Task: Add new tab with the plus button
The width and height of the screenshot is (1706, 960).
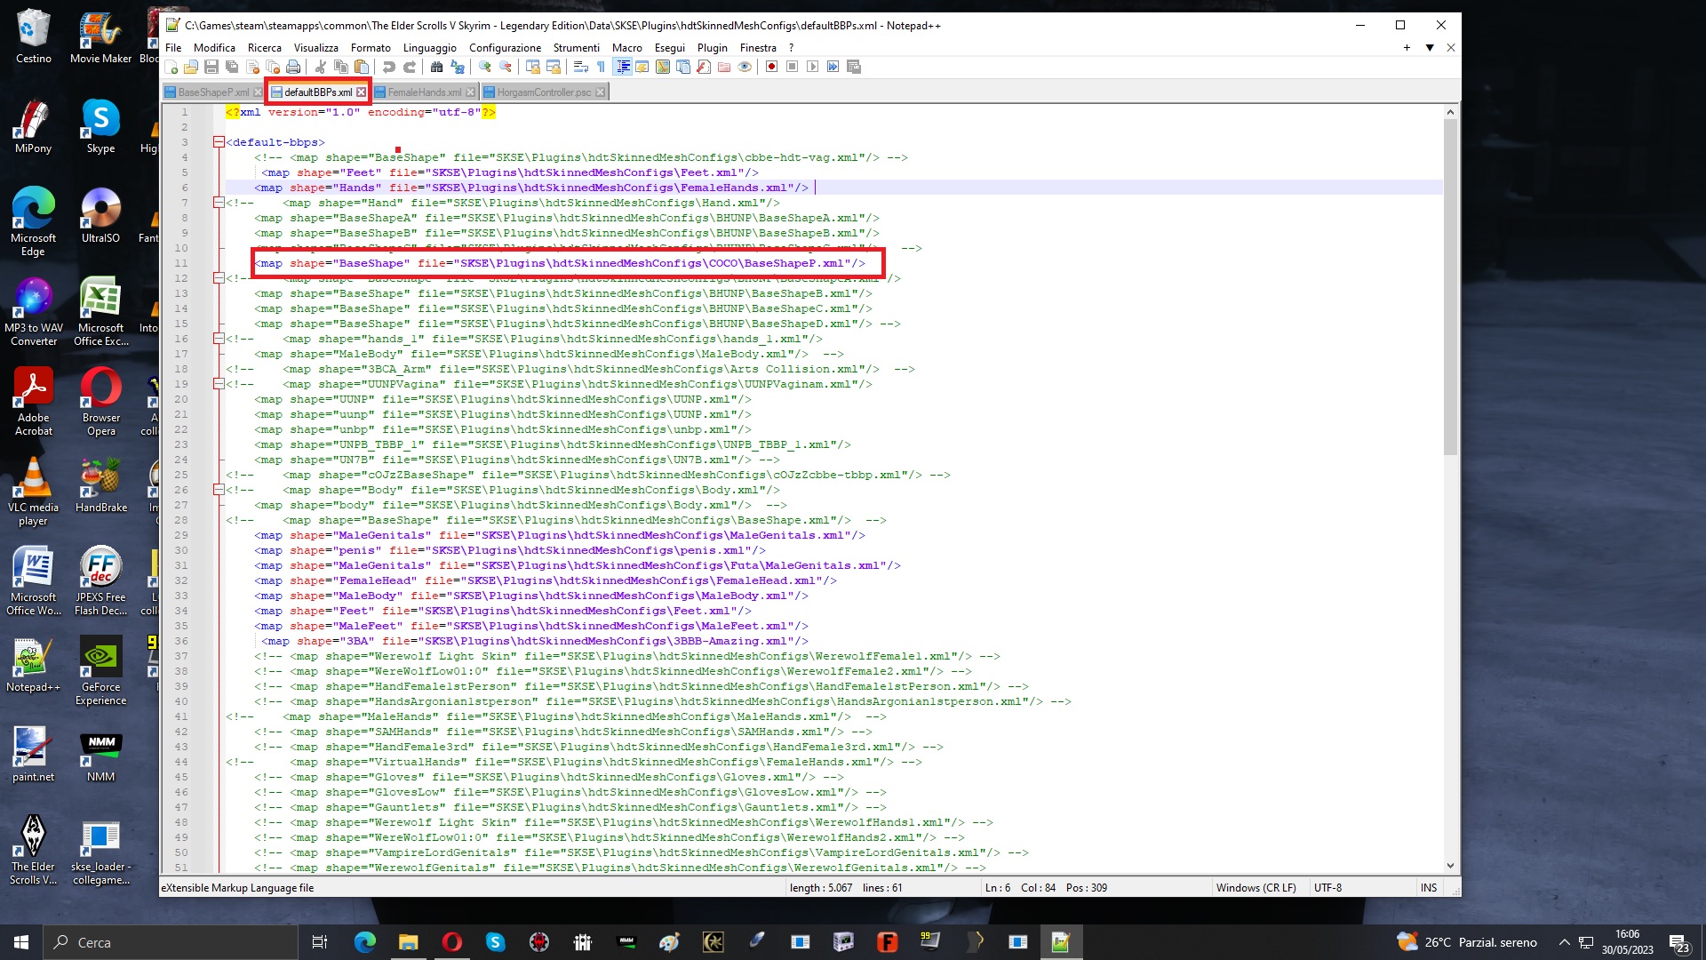Action: [1407, 48]
